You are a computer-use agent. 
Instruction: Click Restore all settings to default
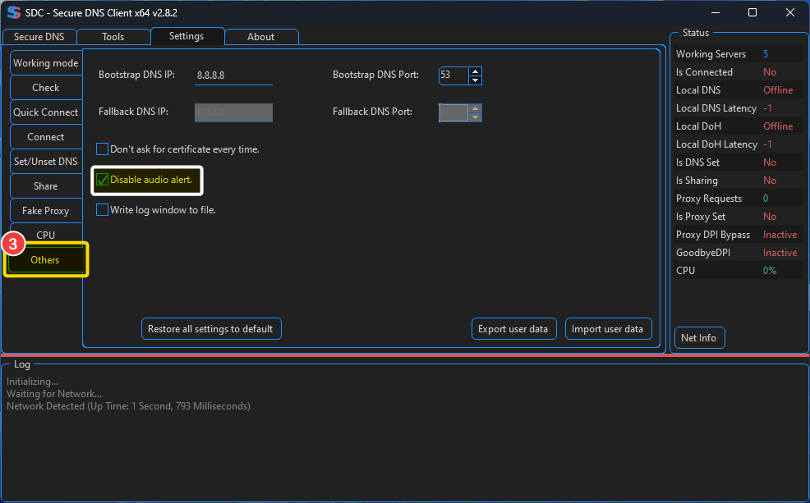[211, 328]
